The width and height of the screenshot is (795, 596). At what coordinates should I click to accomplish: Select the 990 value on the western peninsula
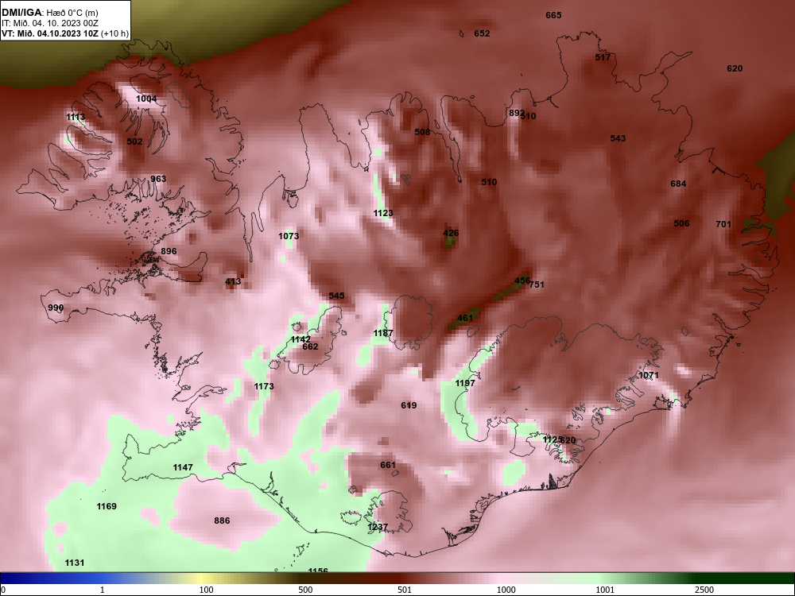[56, 308]
